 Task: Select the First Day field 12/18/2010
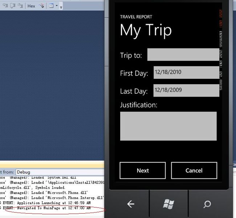click(186, 72)
